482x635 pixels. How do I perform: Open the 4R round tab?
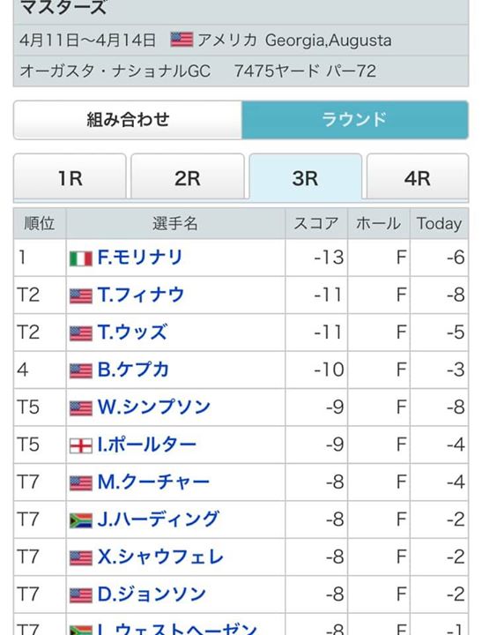(418, 176)
